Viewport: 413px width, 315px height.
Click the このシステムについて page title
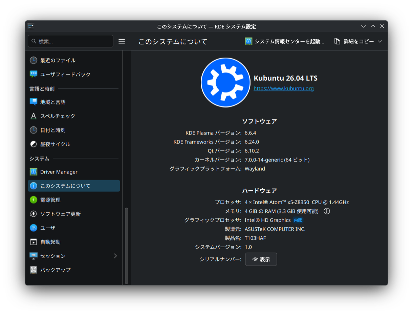coord(173,42)
